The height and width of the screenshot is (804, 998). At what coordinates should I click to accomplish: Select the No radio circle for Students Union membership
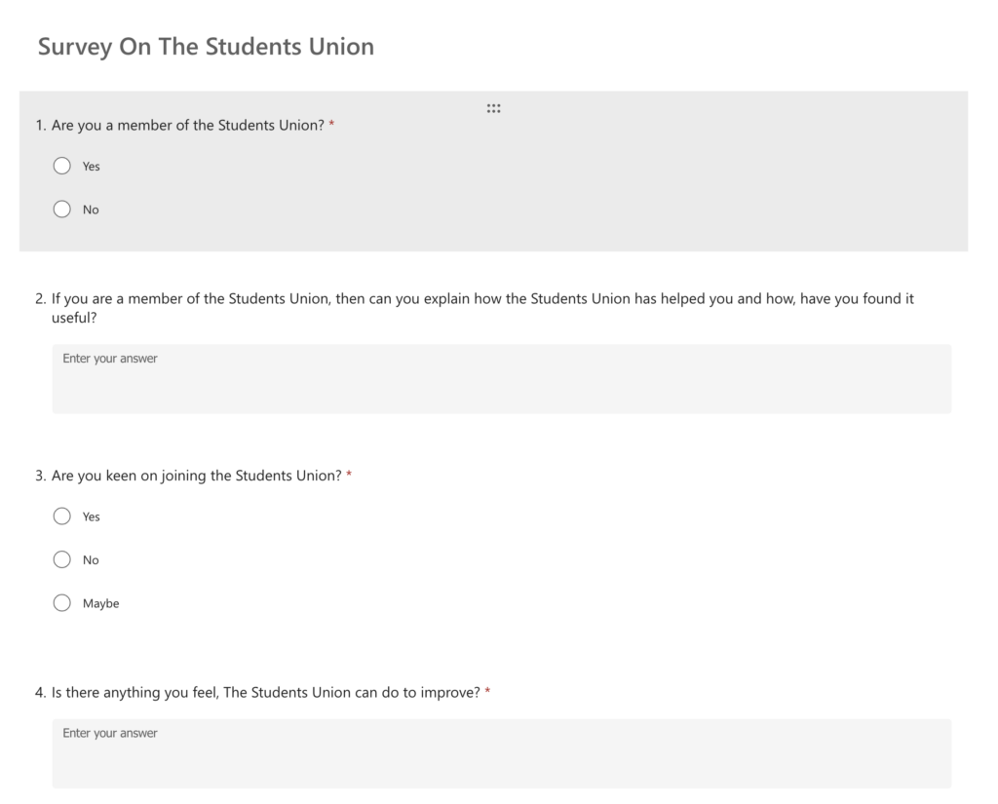(x=61, y=210)
